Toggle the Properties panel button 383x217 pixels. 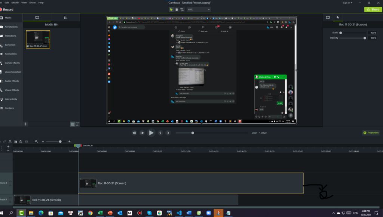pos(371,133)
